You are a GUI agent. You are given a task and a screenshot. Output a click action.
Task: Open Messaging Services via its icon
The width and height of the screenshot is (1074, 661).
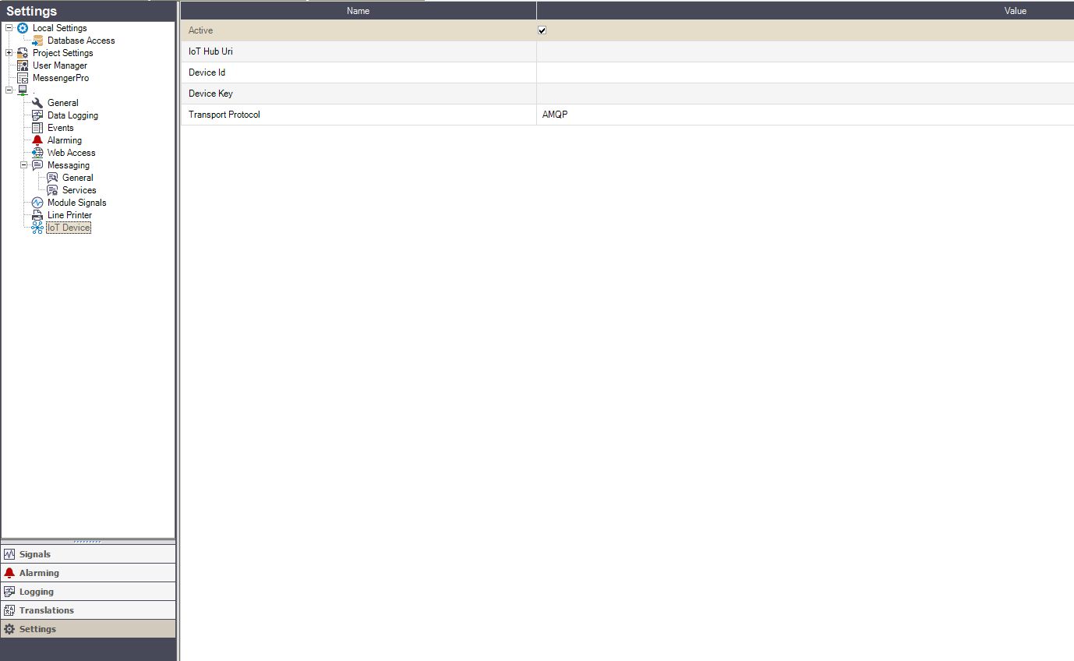point(52,190)
